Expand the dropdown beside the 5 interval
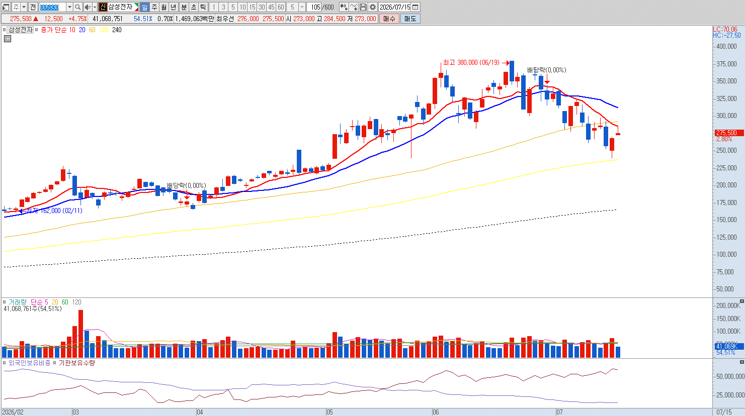This screenshot has width=745, height=416. (x=302, y=7)
